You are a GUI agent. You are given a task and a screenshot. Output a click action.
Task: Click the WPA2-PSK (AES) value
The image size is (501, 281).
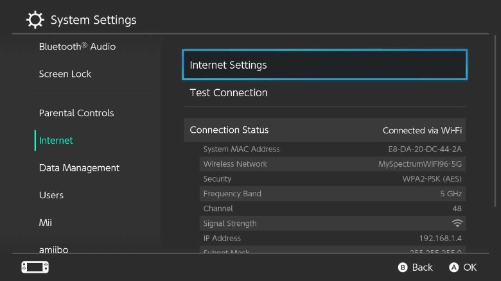[432, 179]
